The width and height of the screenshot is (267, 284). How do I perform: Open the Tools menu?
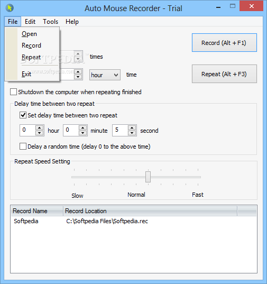point(51,22)
